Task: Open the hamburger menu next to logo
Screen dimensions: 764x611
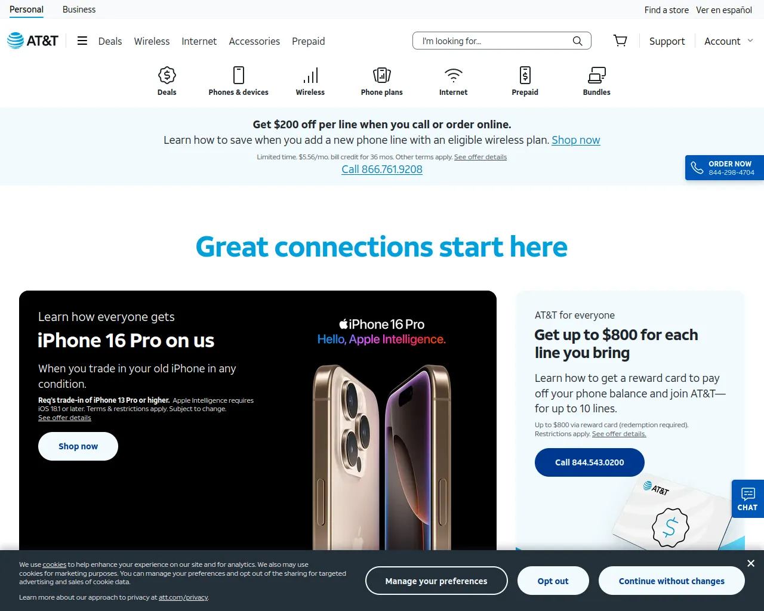Action: coord(82,41)
